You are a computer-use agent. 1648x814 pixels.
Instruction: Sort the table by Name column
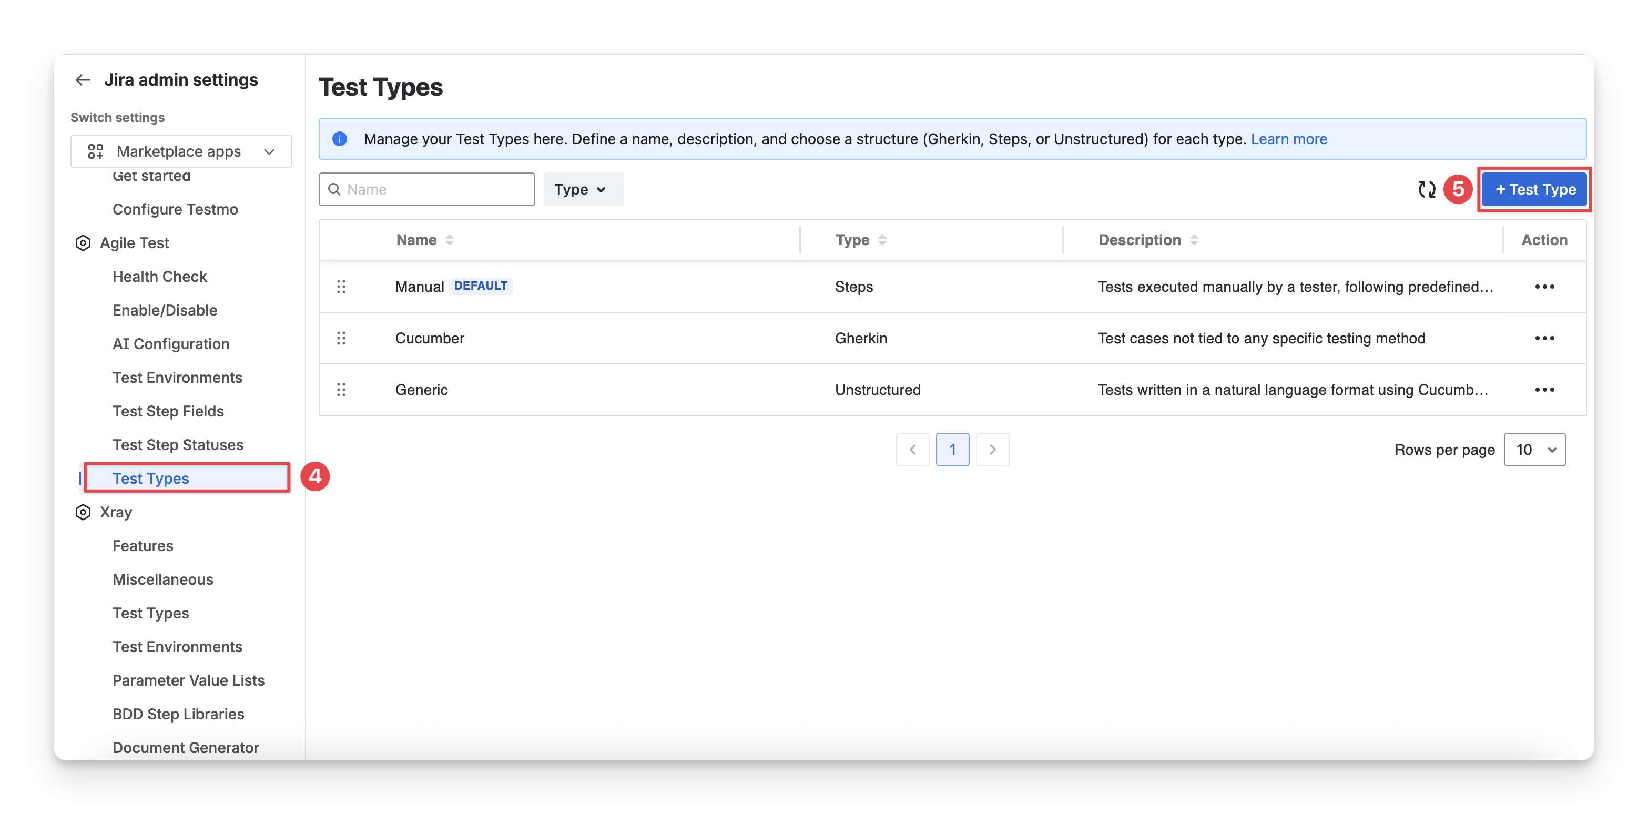(x=449, y=240)
